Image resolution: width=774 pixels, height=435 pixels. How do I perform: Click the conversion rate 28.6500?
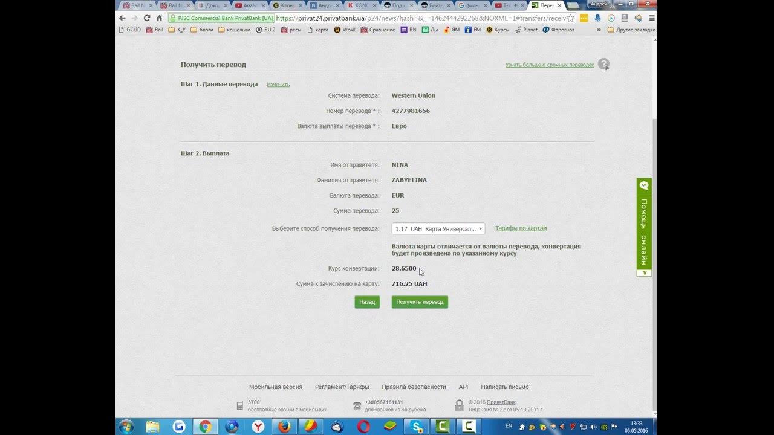[x=404, y=268]
